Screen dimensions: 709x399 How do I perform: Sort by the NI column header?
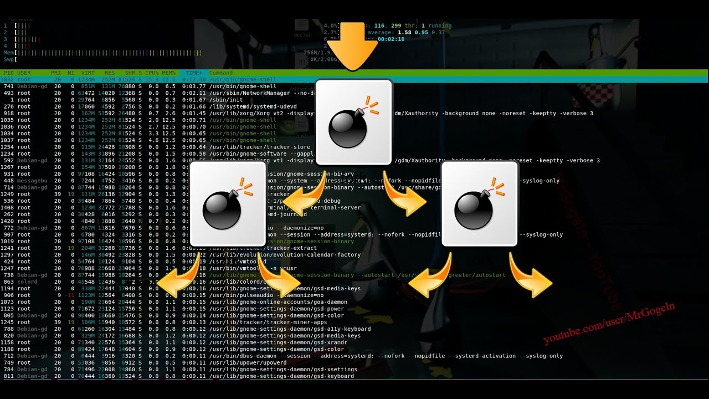pyautogui.click(x=70, y=73)
